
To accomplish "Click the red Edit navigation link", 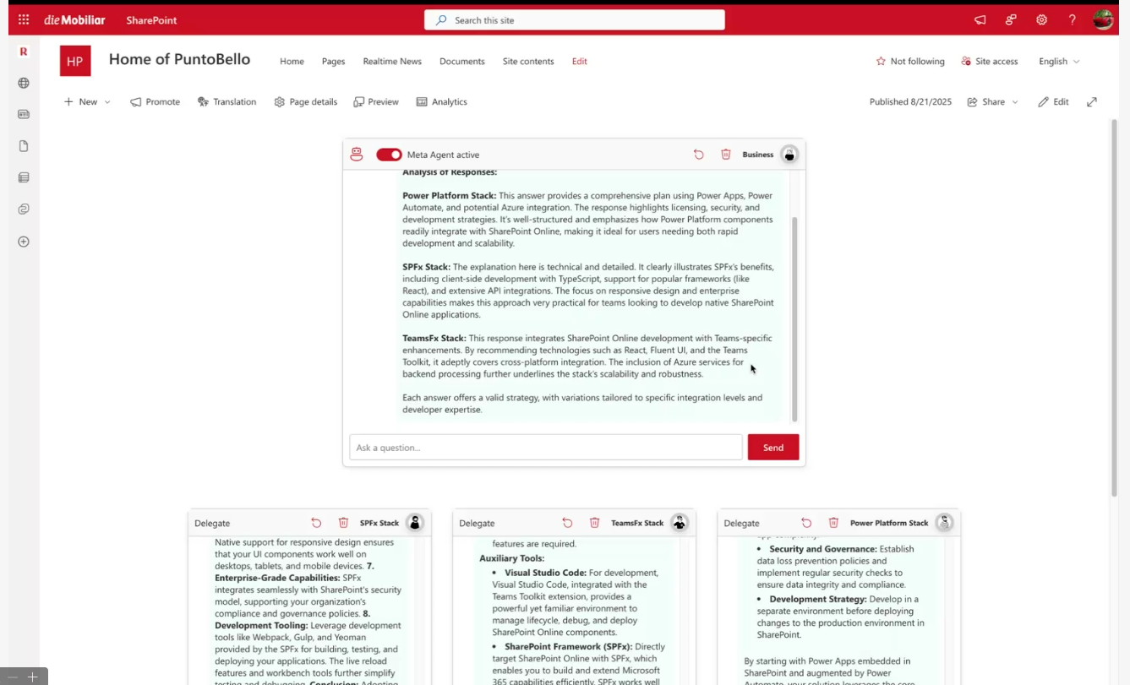I will click(579, 61).
